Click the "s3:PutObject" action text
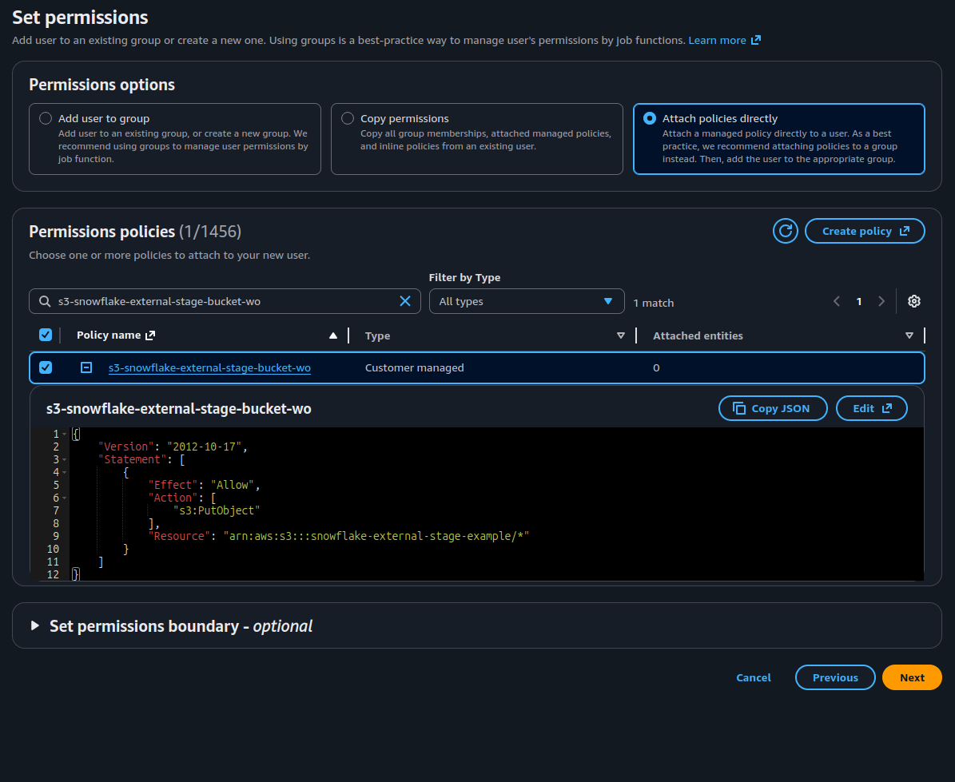 coord(217,510)
